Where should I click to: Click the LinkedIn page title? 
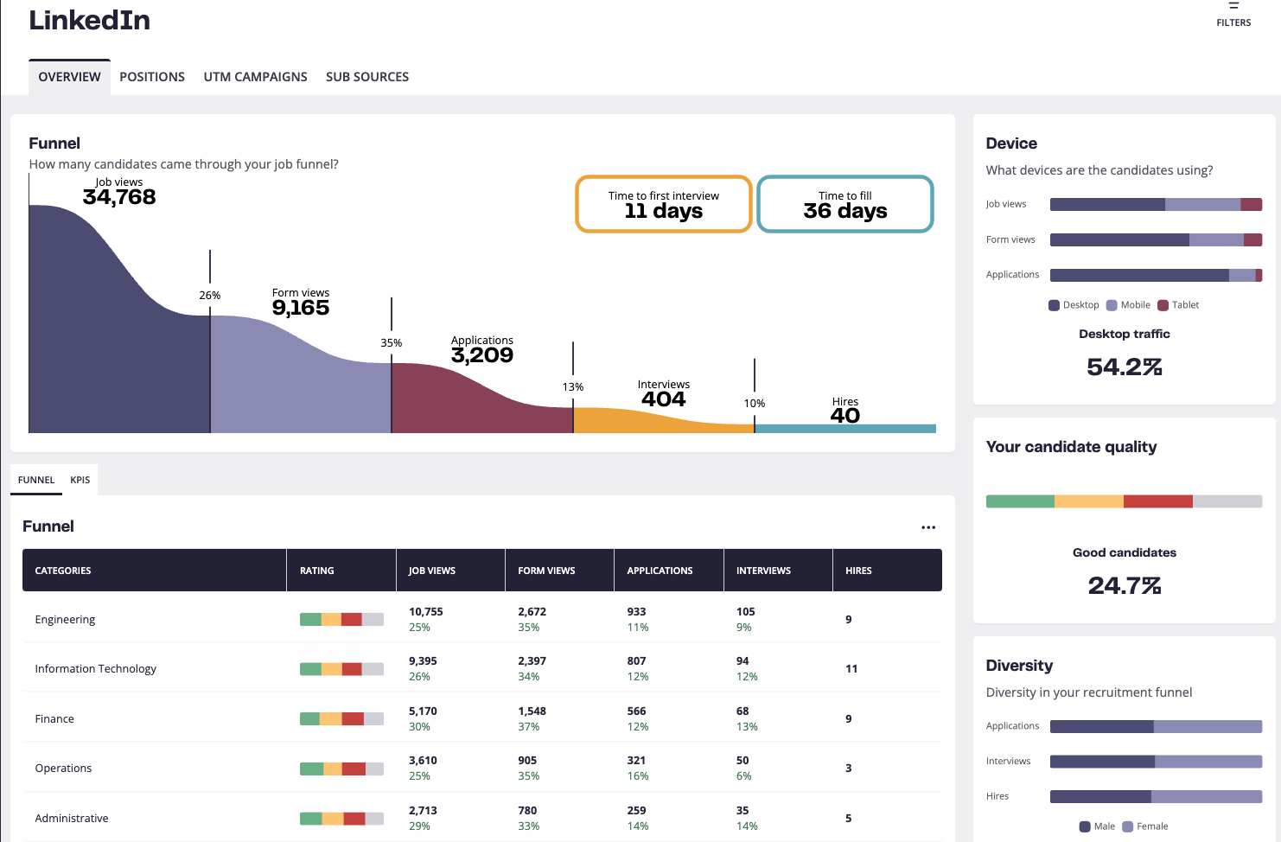(90, 20)
